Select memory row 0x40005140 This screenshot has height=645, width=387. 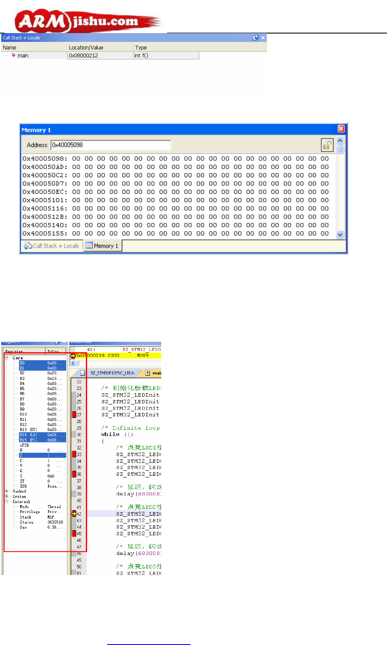click(176, 225)
